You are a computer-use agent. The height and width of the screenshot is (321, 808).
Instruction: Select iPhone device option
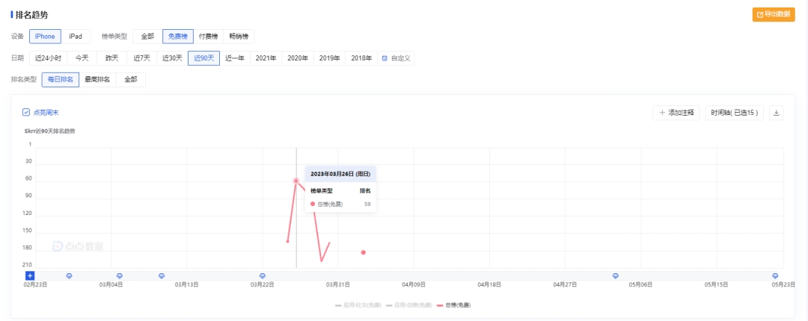pos(46,37)
